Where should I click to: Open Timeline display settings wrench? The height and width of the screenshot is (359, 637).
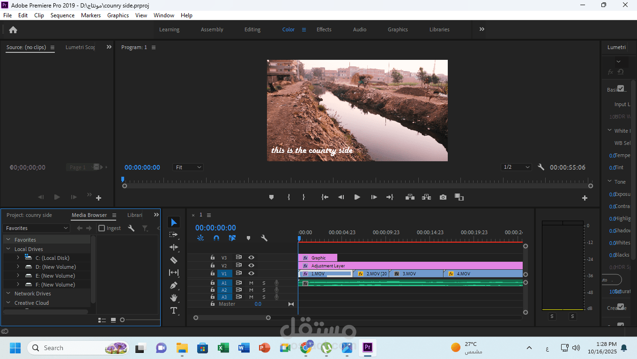point(264,238)
